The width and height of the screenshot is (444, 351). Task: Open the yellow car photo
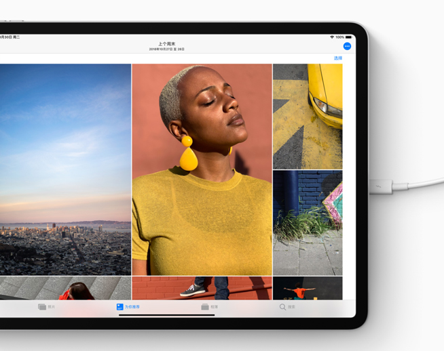tap(307, 117)
